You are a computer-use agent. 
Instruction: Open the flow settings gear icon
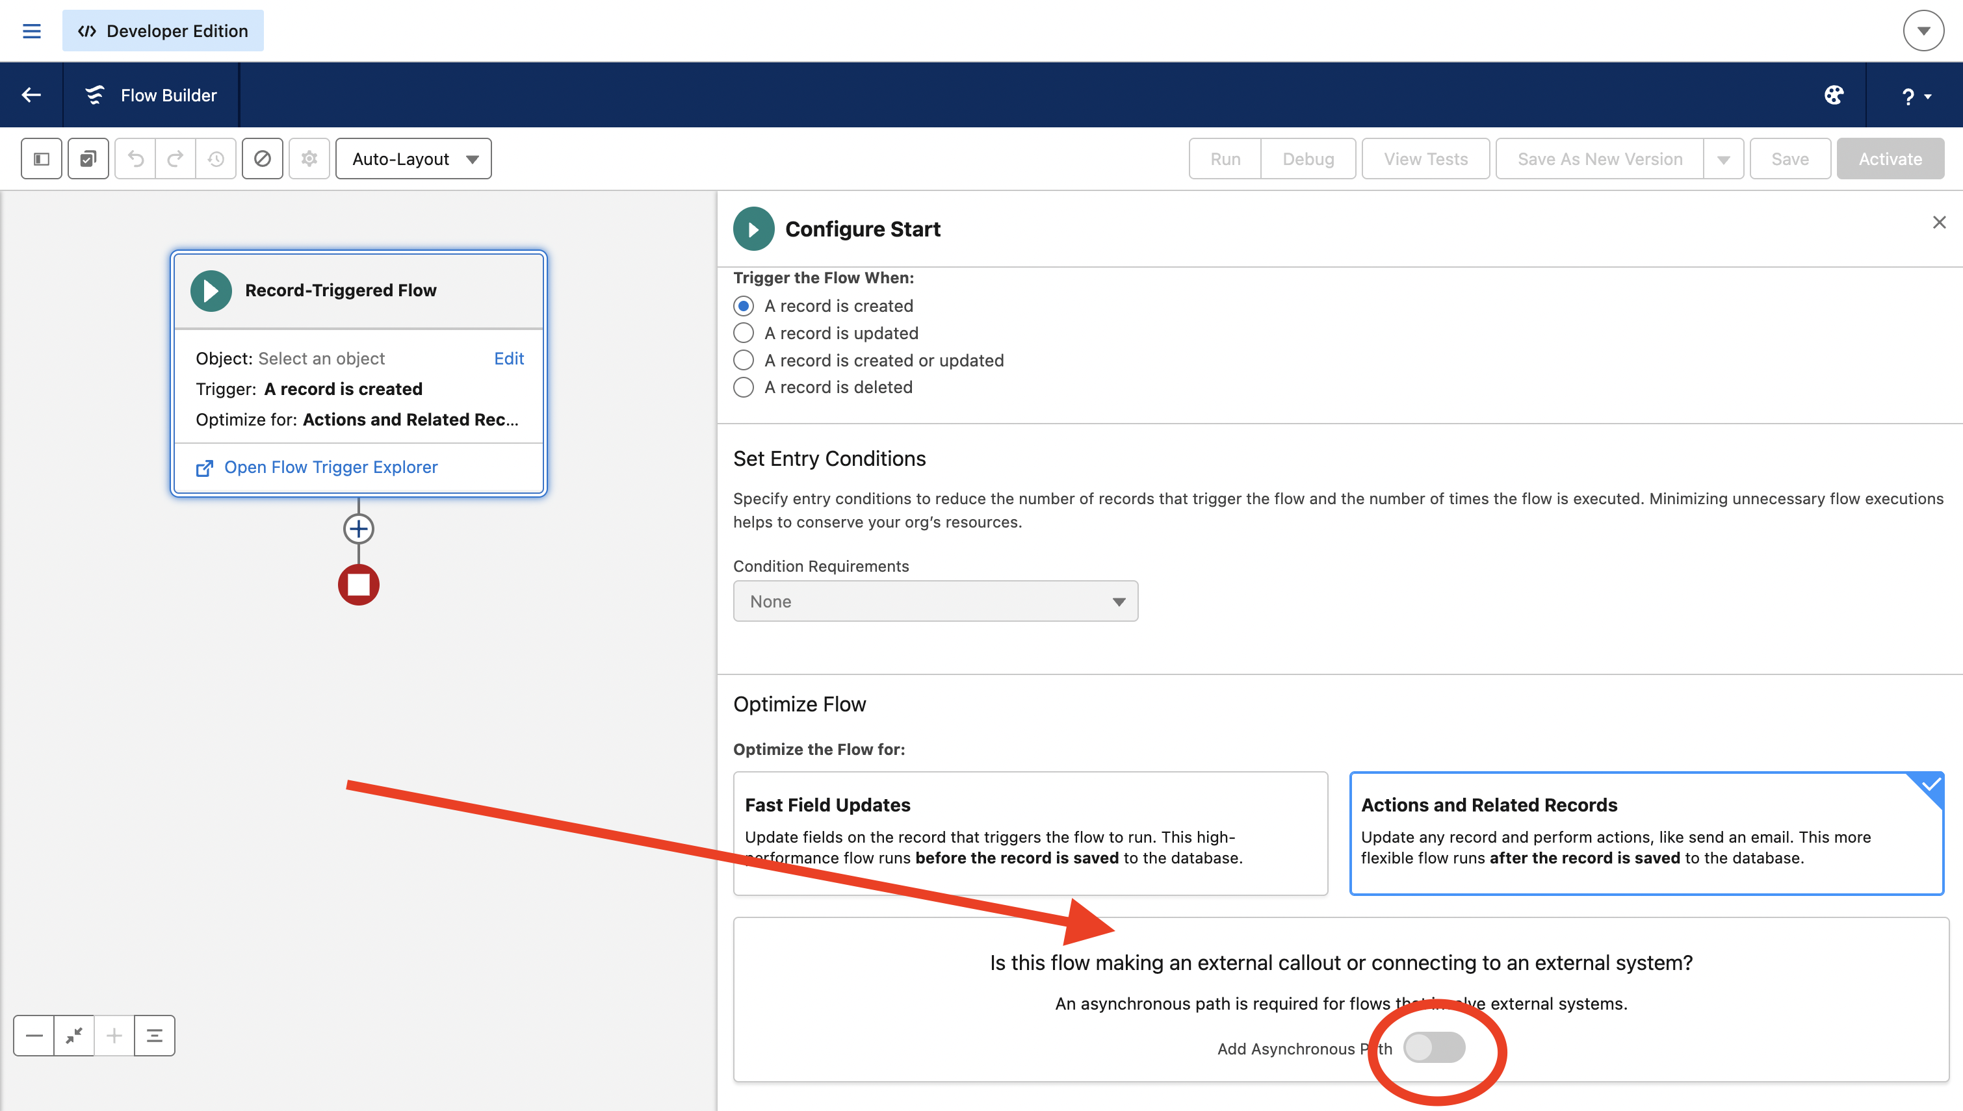click(309, 159)
